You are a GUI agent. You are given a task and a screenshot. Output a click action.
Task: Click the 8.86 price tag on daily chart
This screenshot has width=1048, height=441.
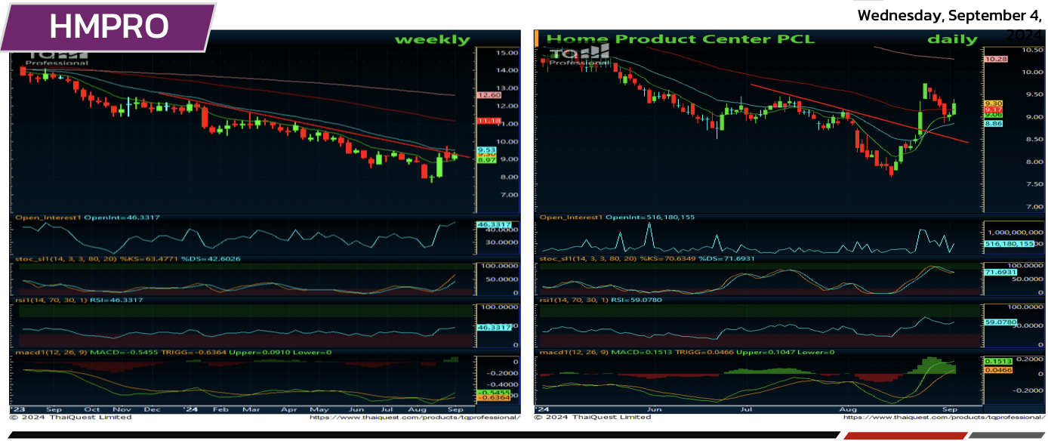click(992, 123)
